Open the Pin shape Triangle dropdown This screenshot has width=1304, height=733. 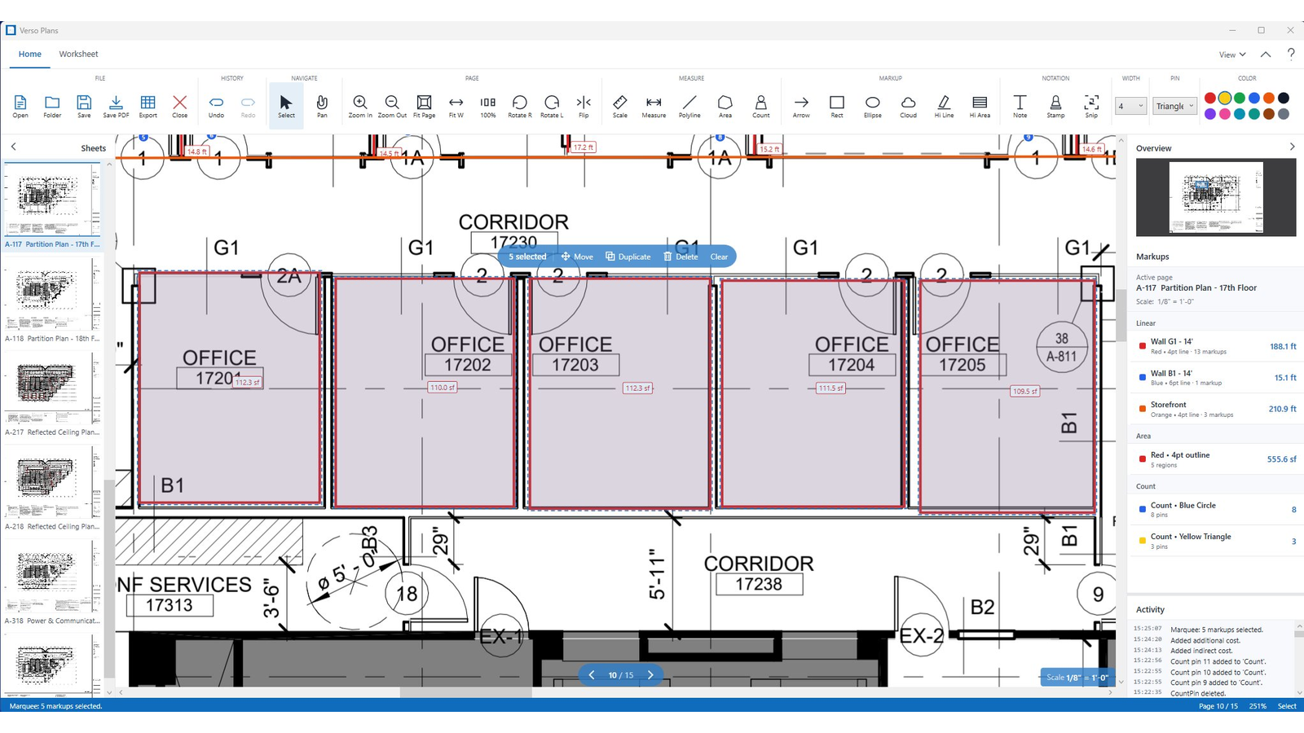coord(1175,106)
